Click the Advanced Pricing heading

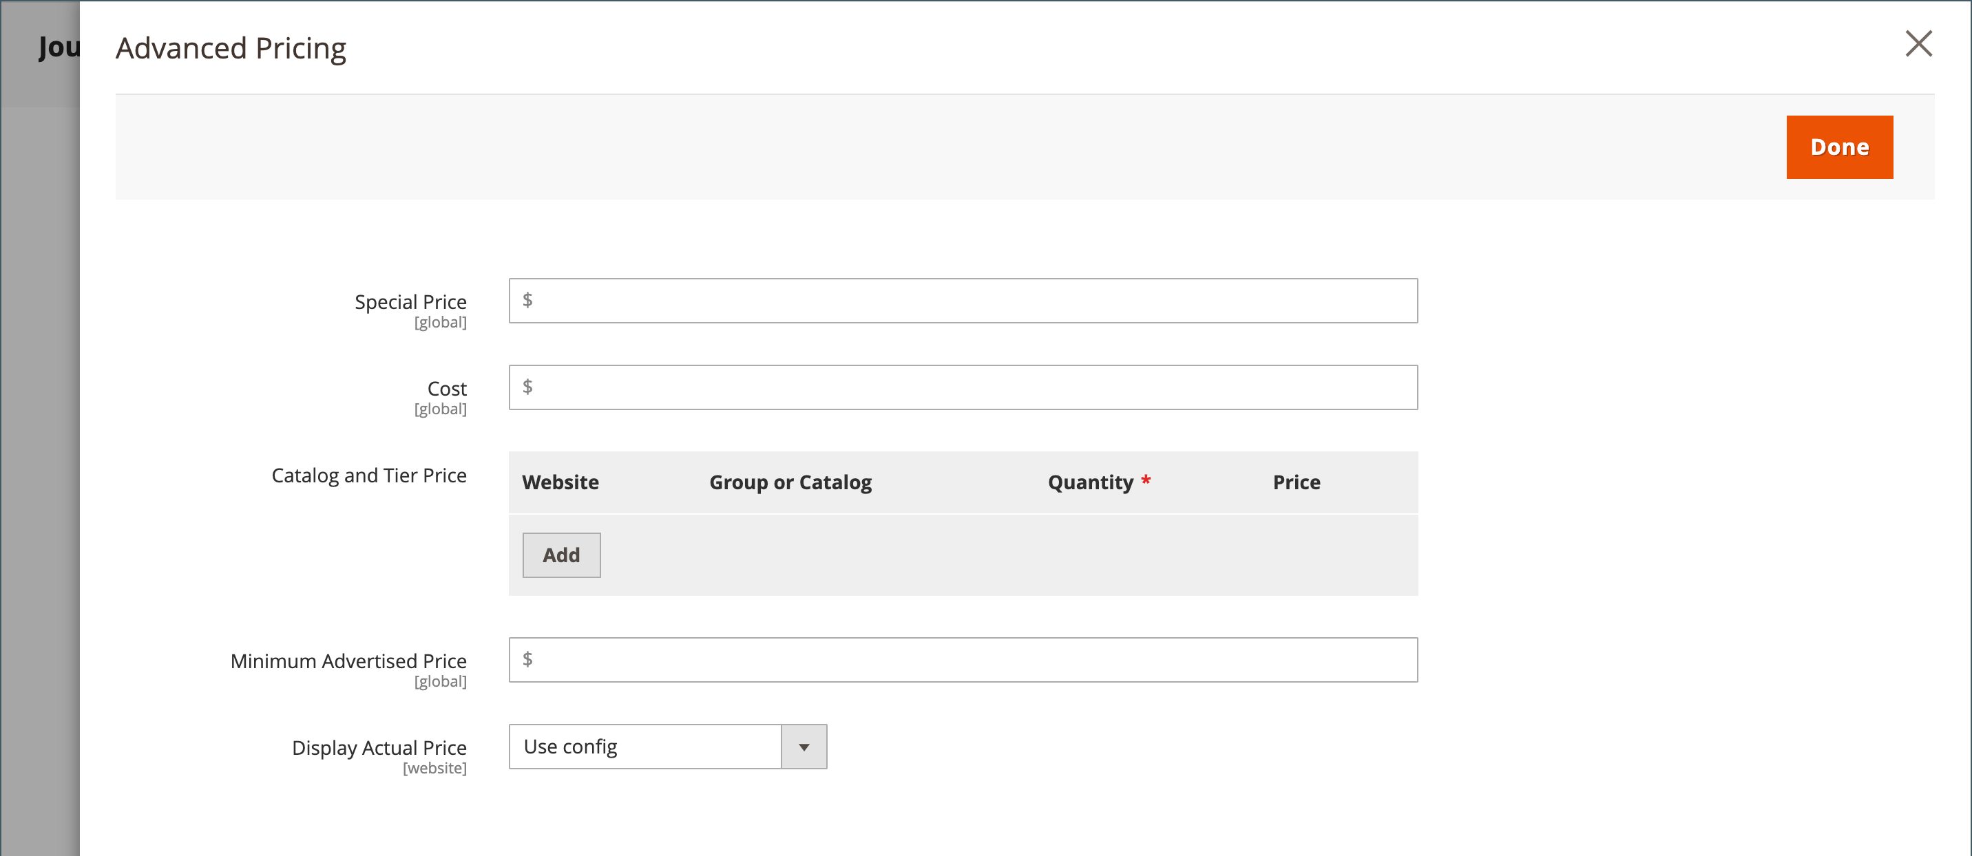coord(231,48)
